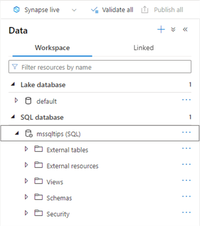Expand the Views folder
Image resolution: width=200 pixels, height=226 pixels.
(x=26, y=181)
